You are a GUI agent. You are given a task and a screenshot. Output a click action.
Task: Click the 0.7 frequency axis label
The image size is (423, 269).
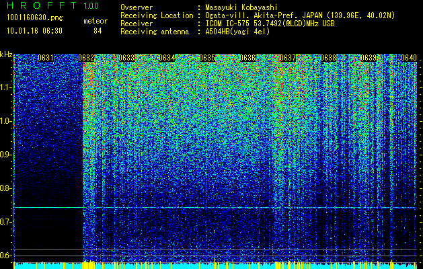coord(6,222)
